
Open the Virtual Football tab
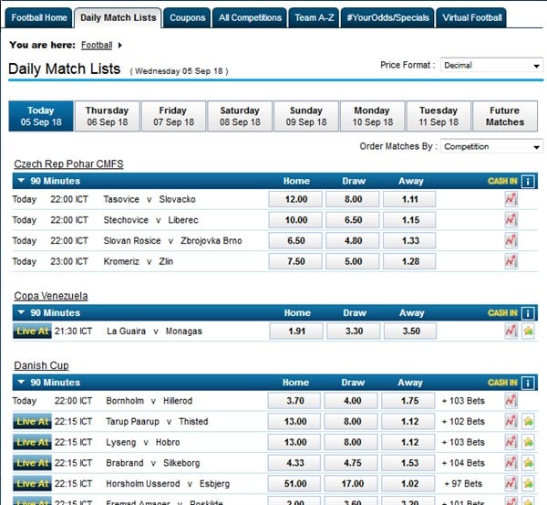[x=471, y=18]
